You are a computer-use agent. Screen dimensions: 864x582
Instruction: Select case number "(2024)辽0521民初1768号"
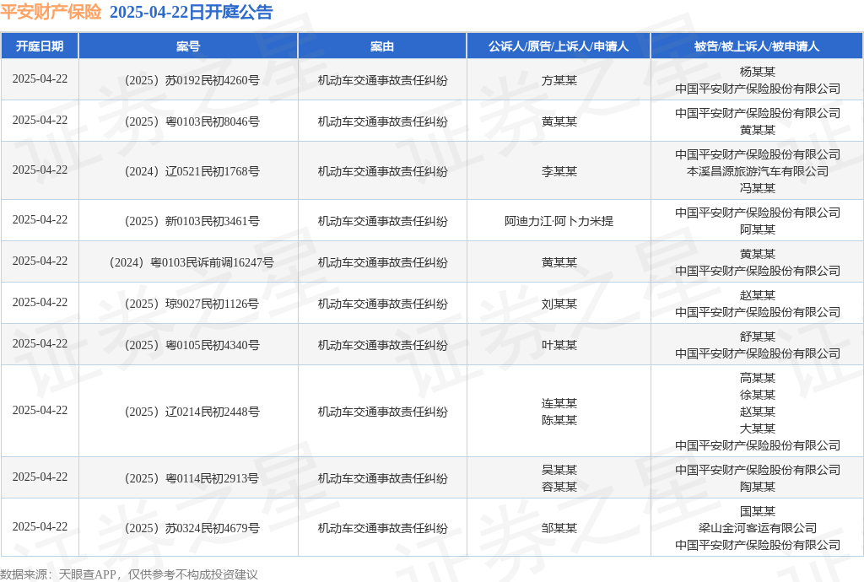[192, 171]
